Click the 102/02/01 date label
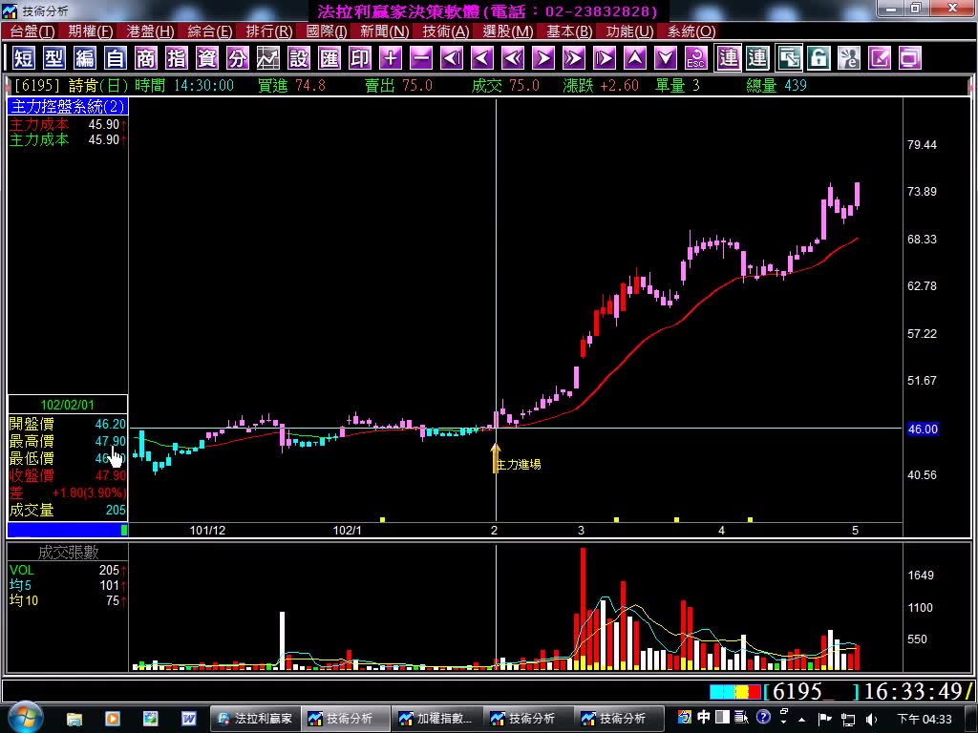 (68, 405)
